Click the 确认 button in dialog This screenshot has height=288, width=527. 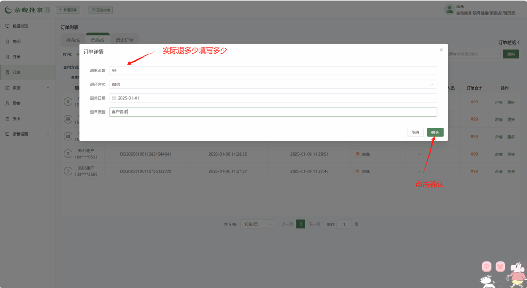coord(435,132)
